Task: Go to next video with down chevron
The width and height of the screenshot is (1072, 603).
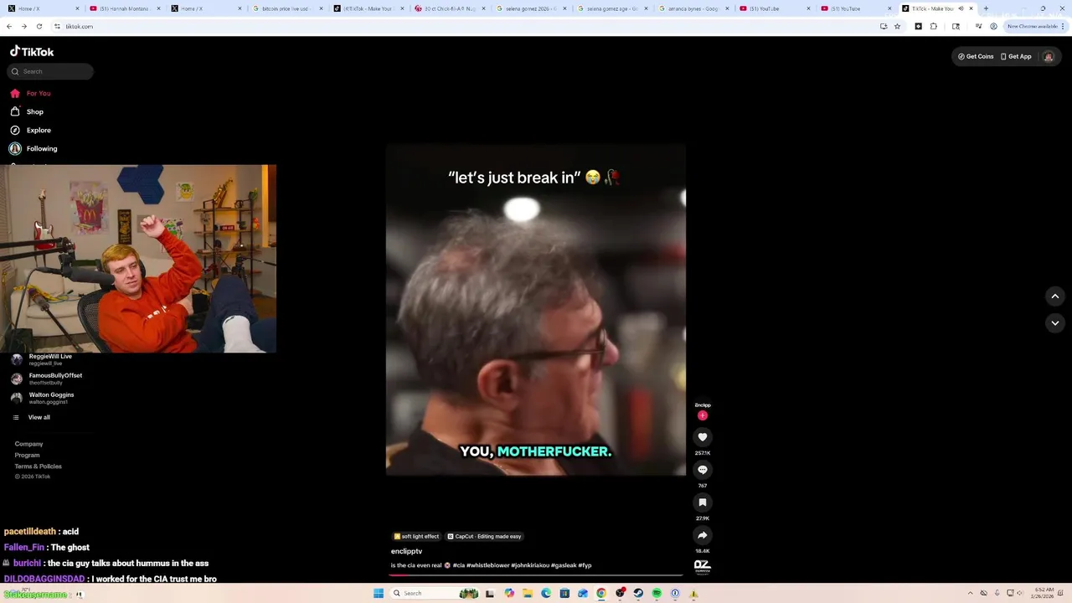Action: click(x=1055, y=322)
